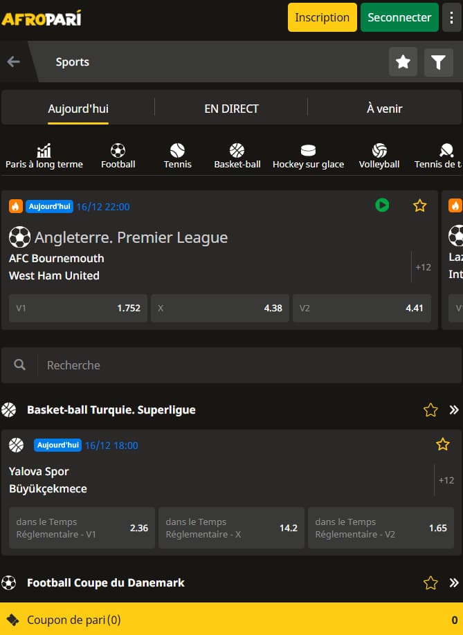Favorite the Bournemouth vs West Ham match
The width and height of the screenshot is (463, 635).
pos(419,205)
